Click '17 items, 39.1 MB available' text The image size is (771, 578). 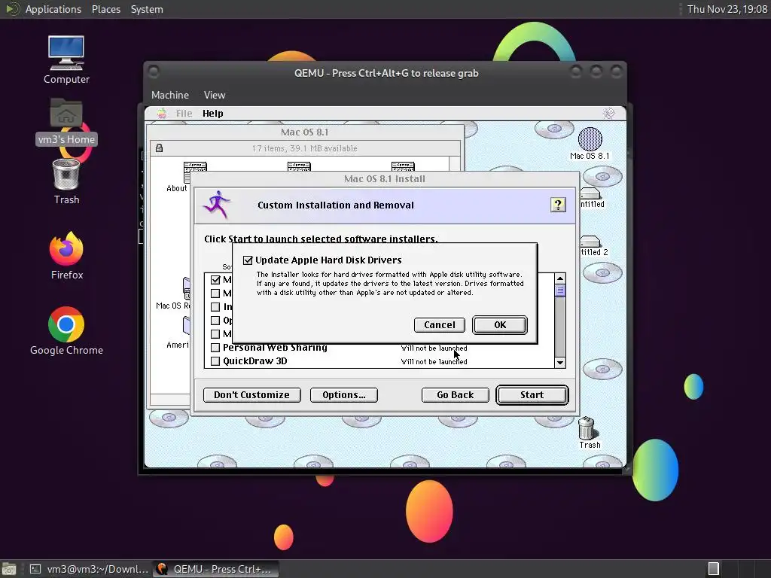point(304,148)
